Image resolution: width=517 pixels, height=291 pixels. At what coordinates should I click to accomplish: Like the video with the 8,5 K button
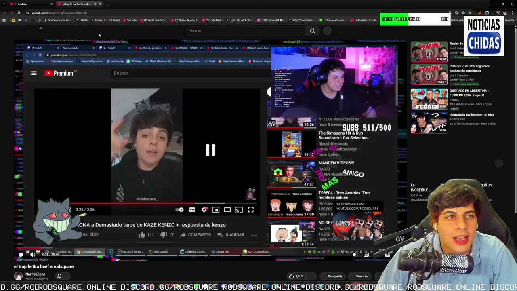tap(296, 276)
